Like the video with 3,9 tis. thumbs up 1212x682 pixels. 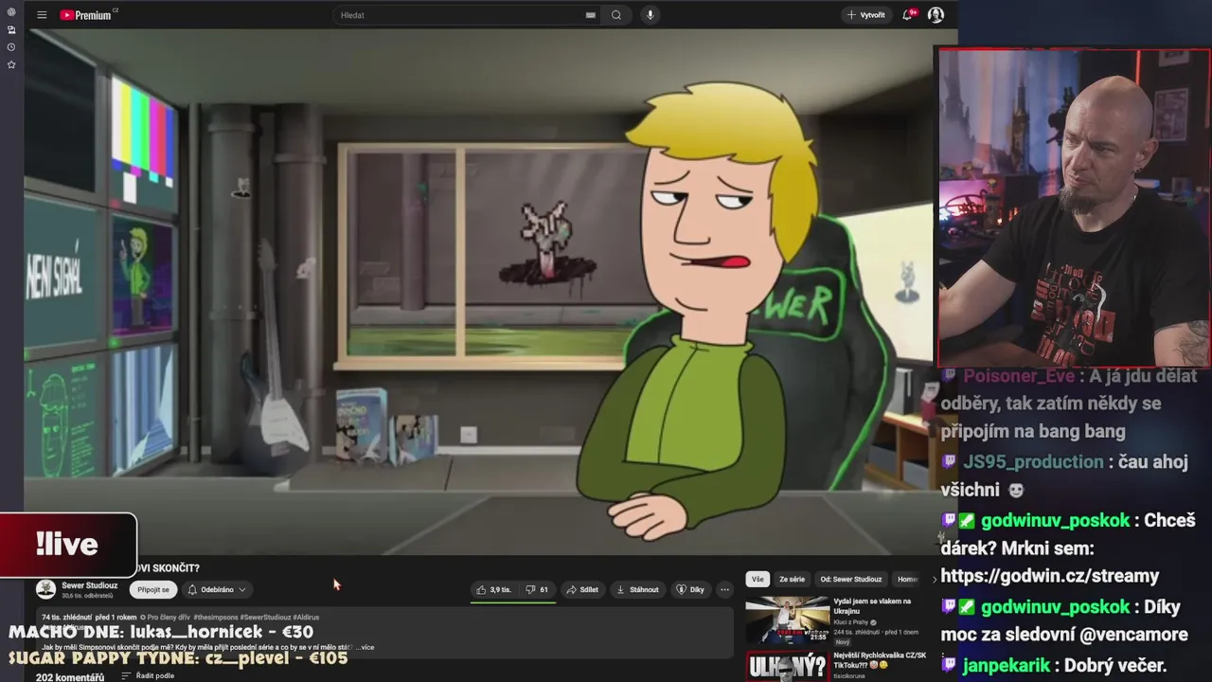click(495, 589)
